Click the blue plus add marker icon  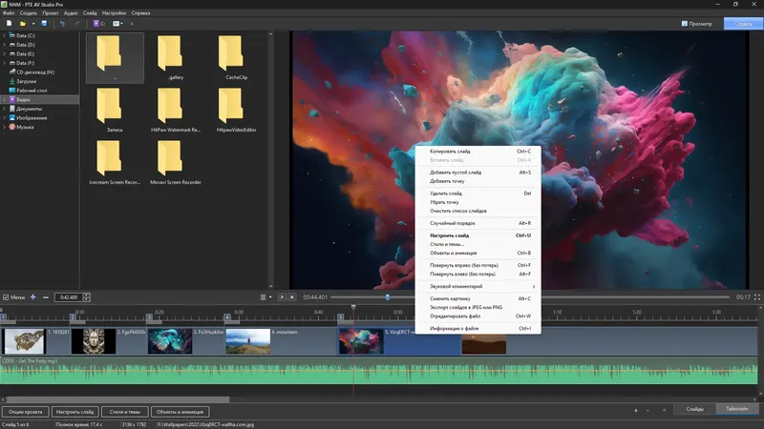click(33, 297)
